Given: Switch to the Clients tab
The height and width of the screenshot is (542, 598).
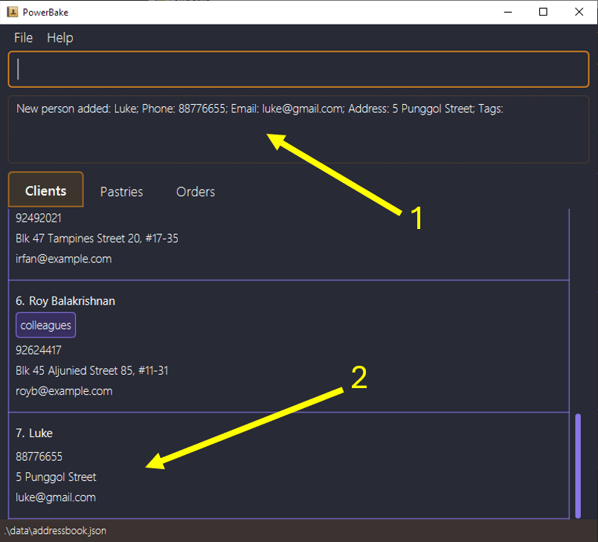Looking at the screenshot, I should pyautogui.click(x=45, y=191).
